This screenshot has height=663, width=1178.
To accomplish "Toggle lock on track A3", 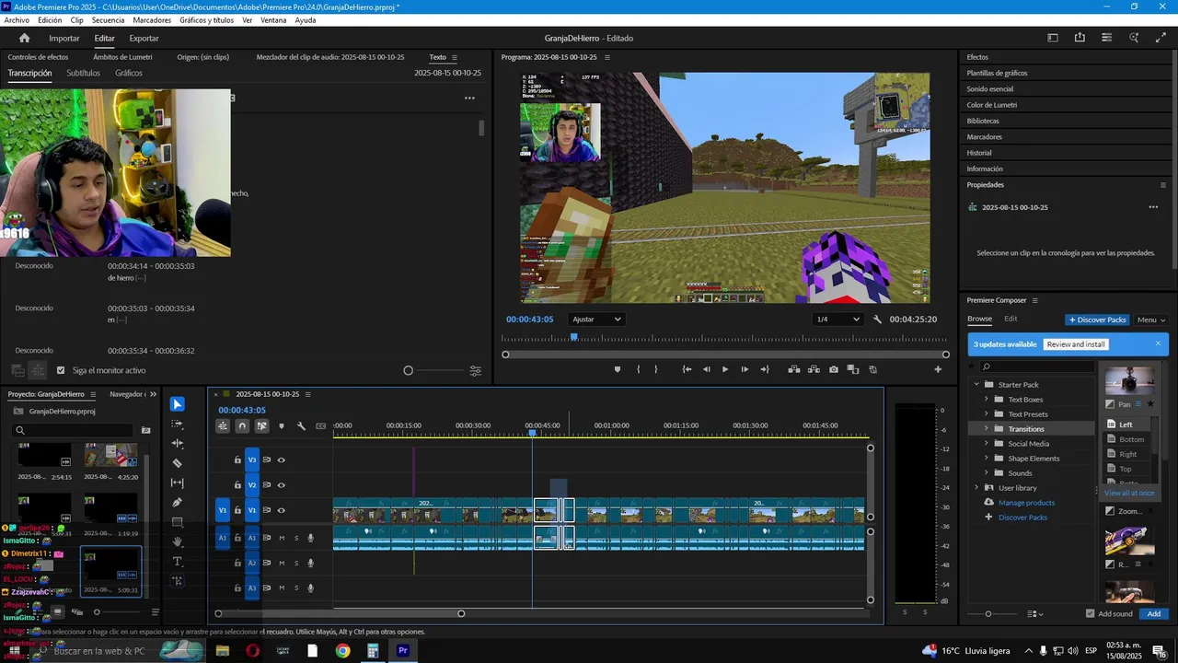I will 237,587.
